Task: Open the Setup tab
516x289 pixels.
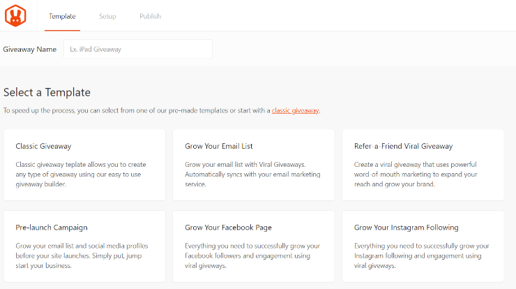Action: (107, 16)
